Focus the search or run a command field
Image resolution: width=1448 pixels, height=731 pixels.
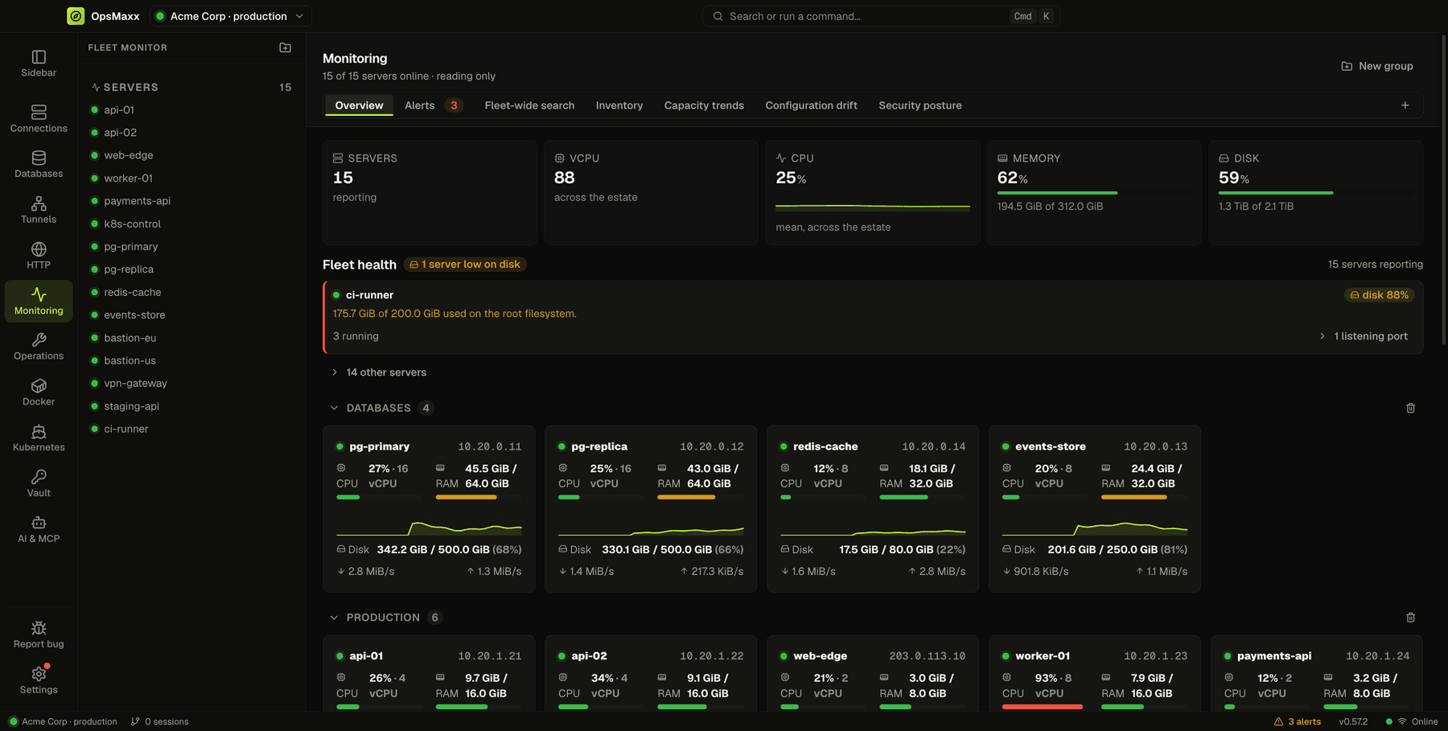tap(881, 16)
